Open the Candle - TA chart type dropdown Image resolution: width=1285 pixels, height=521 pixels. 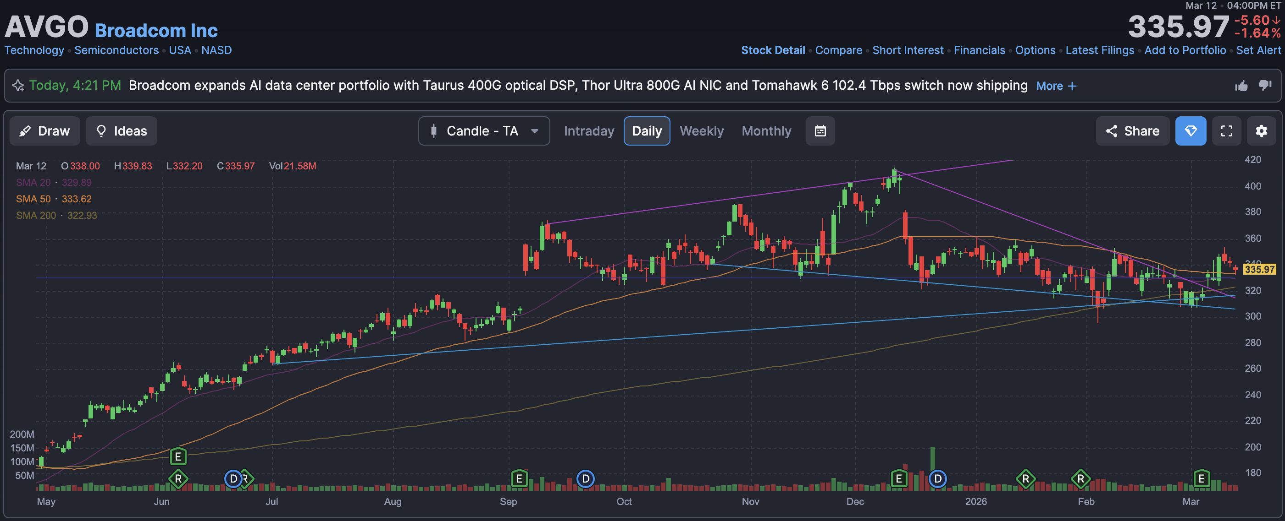pos(484,131)
